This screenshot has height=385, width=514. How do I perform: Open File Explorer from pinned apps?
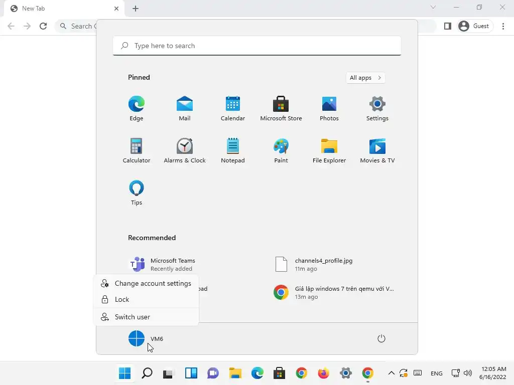(x=329, y=150)
